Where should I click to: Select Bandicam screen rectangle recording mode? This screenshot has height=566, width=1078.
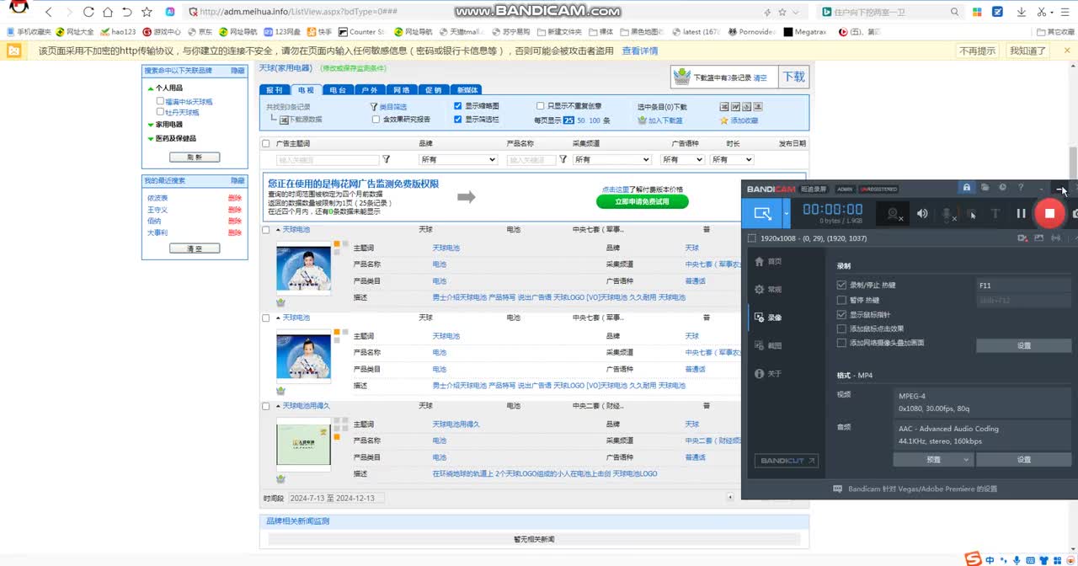point(762,213)
